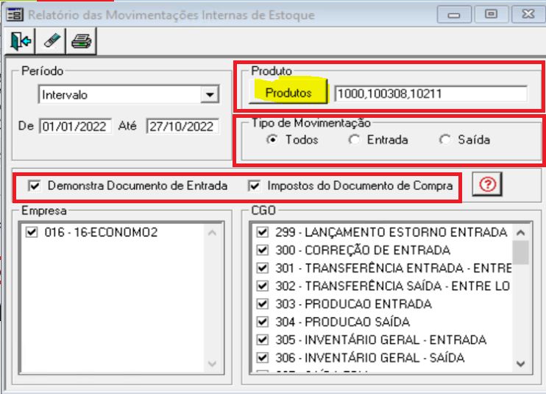Toggle Demonstra Documento de Entrada checkbox
The image size is (546, 394).
(34, 186)
